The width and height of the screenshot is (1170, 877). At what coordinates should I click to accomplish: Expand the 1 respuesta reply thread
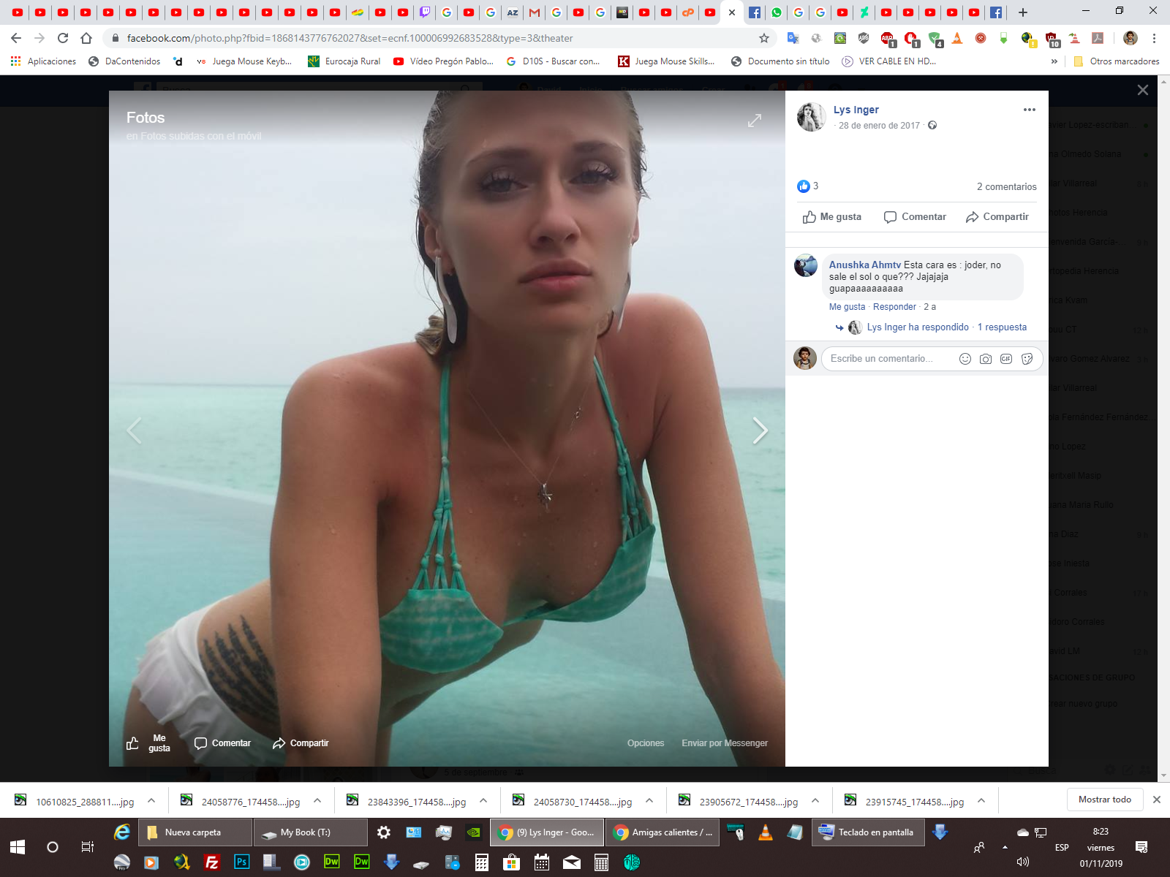(x=1001, y=327)
